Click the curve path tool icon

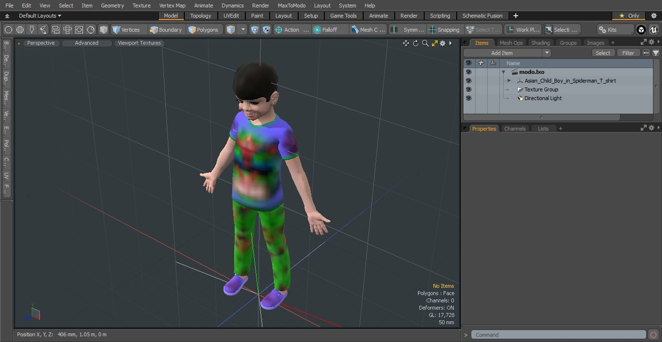(43, 30)
